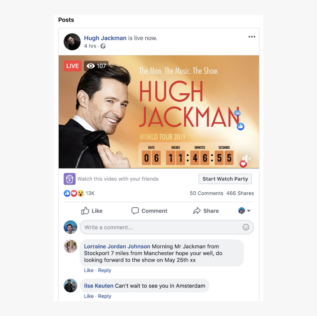
Task: Open the Hugh Jackman page link
Action: pyautogui.click(x=105, y=38)
